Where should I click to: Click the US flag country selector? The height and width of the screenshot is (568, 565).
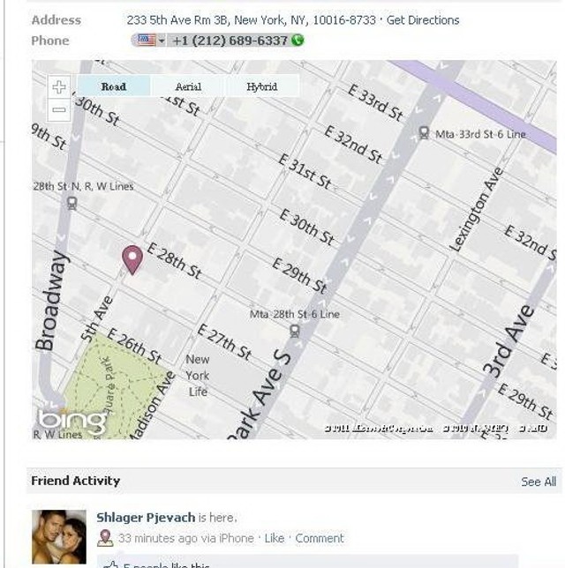pyautogui.click(x=147, y=41)
